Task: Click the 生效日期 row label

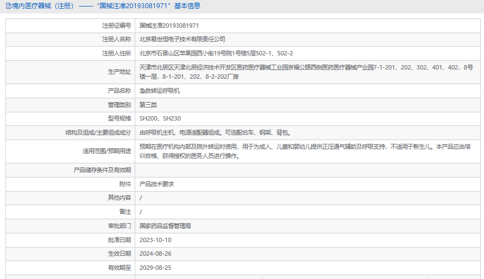Action: pyautogui.click(x=120, y=253)
